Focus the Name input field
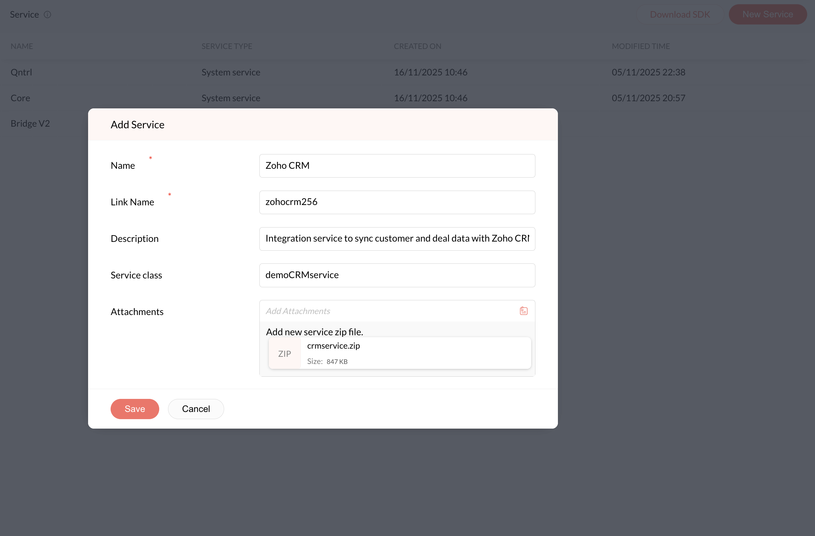 (397, 166)
